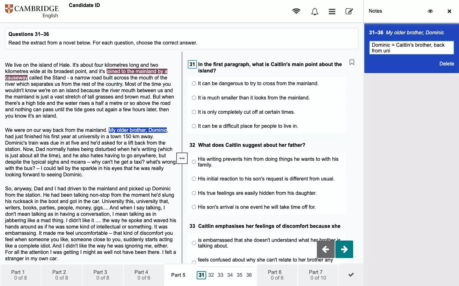Switch to Part 4 tab
459x286 pixels.
pyautogui.click(x=144, y=275)
